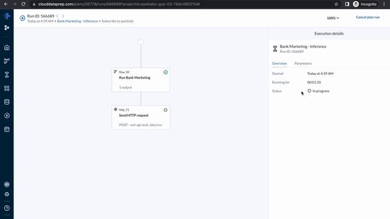Click the plan trigger start circle
The width and height of the screenshot is (390, 219).
[141, 42]
